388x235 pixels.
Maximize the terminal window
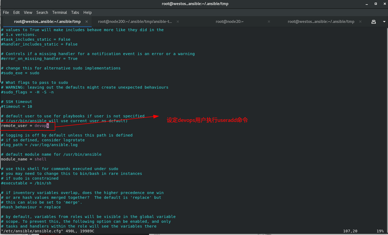tap(376, 4)
